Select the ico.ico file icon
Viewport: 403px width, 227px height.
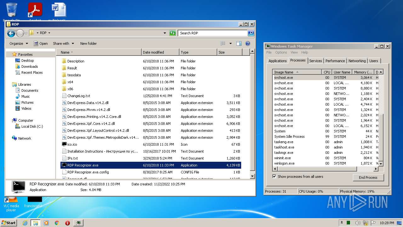64,144
